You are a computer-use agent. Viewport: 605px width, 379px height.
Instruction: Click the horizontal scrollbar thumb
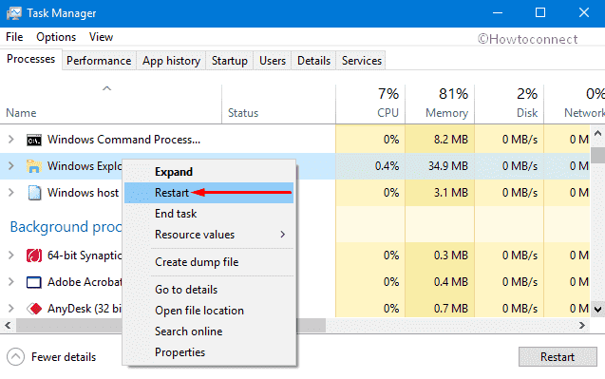click(x=171, y=326)
